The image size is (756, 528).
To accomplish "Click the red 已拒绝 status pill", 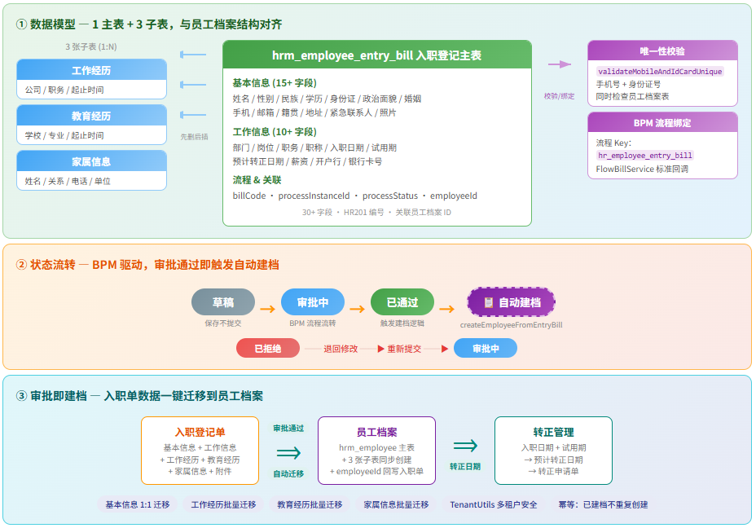I will pos(268,349).
